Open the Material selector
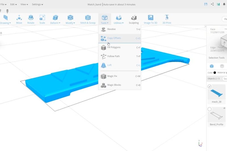The width and height of the screenshot is (227, 151). pos(222,73)
